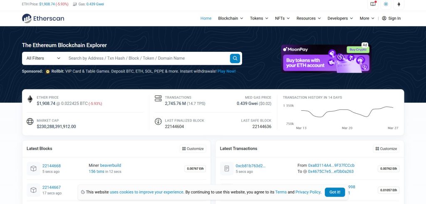Customize the Latest Transactions panel

386,149
